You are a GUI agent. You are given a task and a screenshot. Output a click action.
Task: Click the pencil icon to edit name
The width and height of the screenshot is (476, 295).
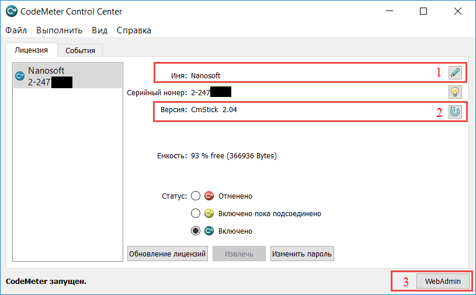(455, 73)
